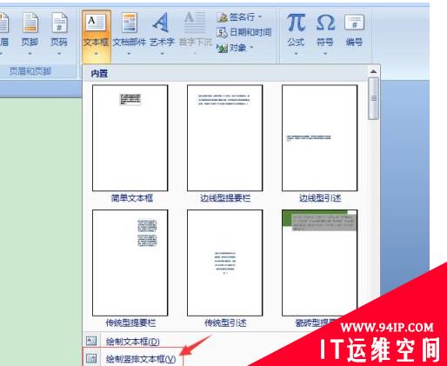This screenshot has height=366, width=447.
Task: Select the 简单文本框 thumbnail
Action: [130, 138]
